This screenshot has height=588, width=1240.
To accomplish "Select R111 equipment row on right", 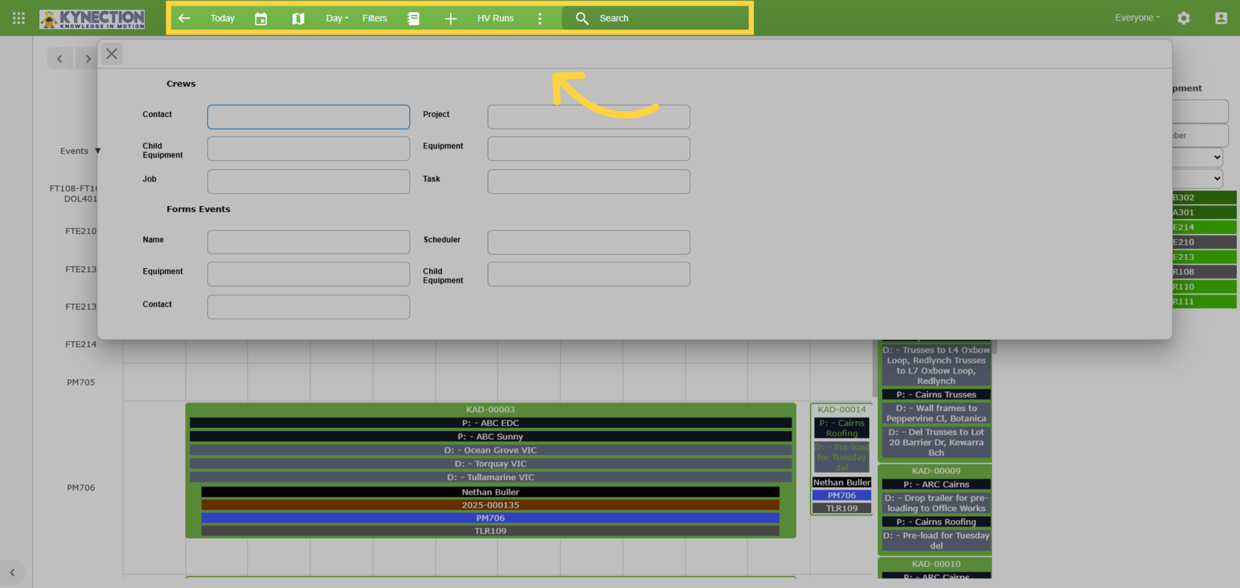I will (x=1204, y=301).
